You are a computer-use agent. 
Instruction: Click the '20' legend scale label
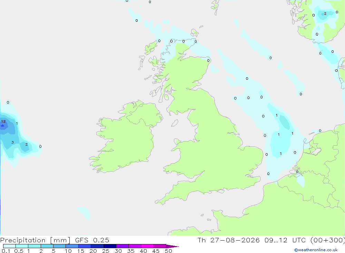pos(93,251)
